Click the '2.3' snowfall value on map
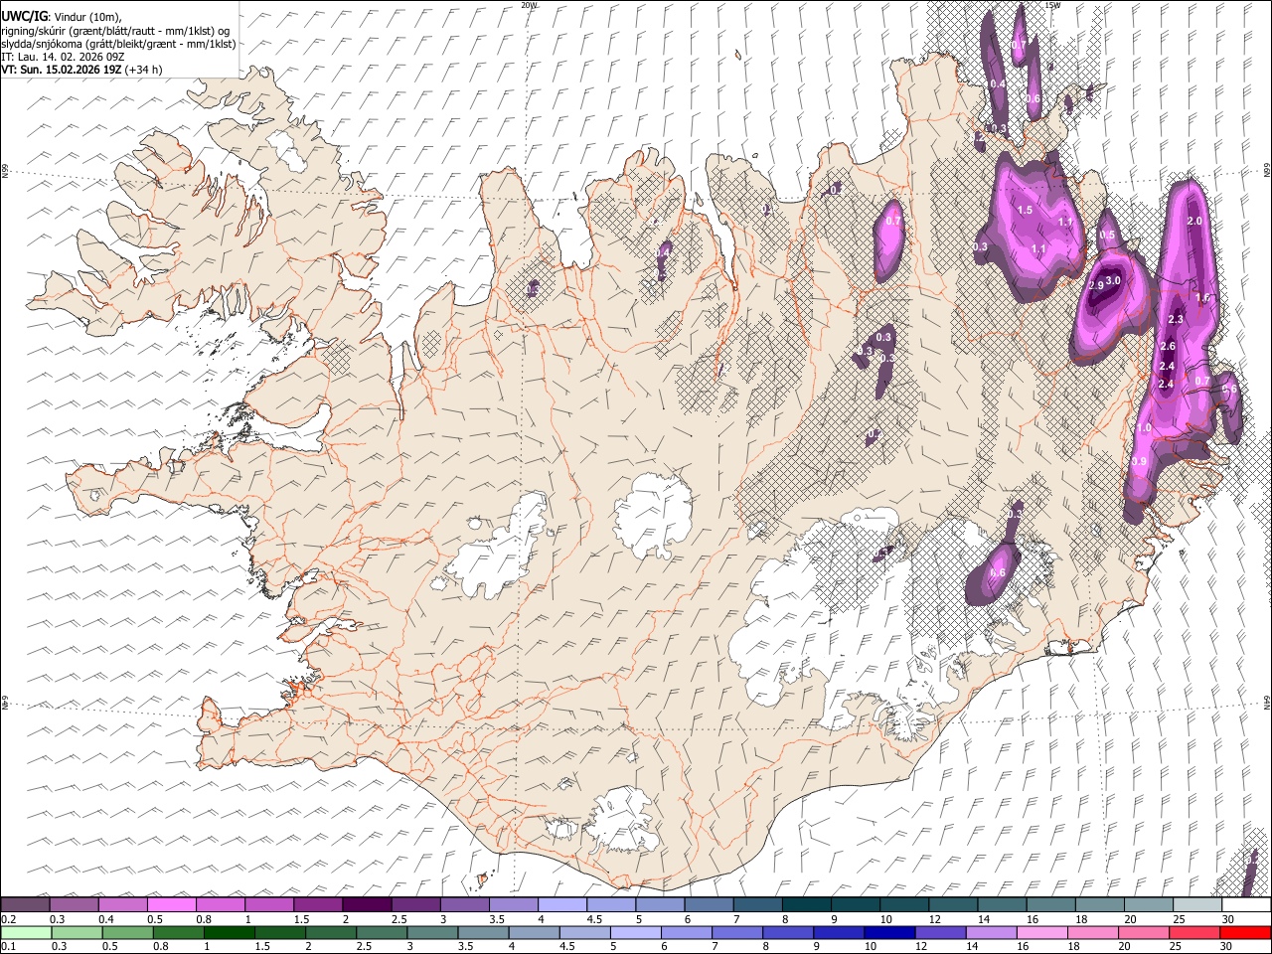Viewport: 1272px width, 954px height. (x=1176, y=319)
